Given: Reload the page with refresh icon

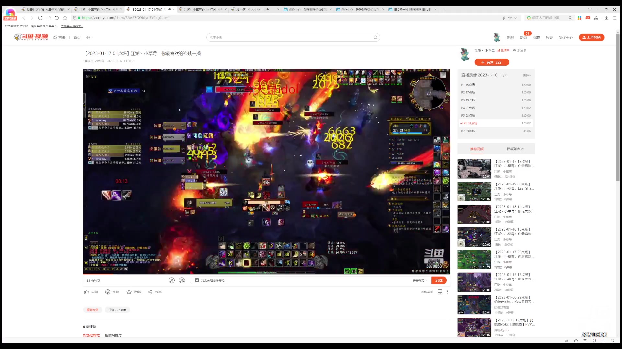Looking at the screenshot, I should (x=40, y=18).
